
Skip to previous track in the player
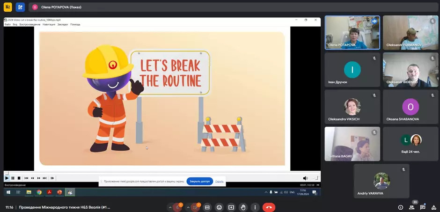pyautogui.click(x=26, y=178)
